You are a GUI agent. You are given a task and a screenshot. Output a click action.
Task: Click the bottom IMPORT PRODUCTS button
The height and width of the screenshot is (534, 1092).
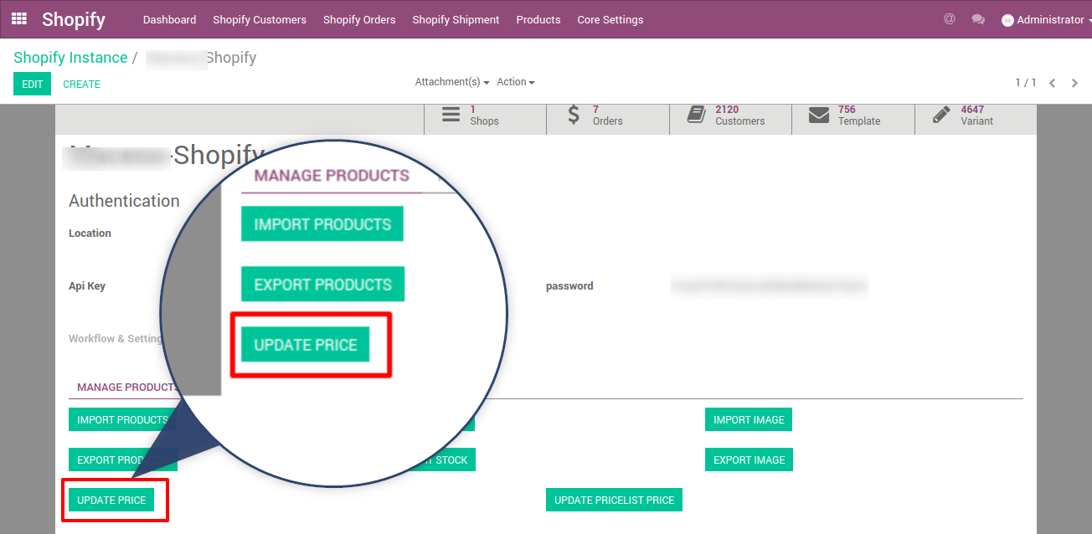point(122,419)
